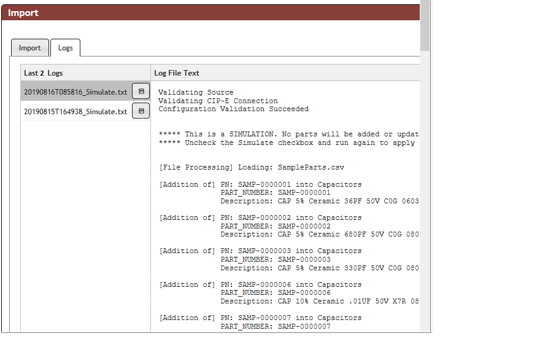Click description 'Ceramic .01UF 50V X7R' line

tap(320, 302)
